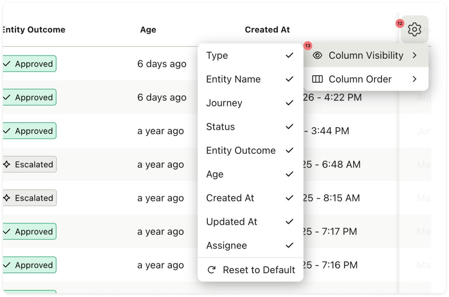Image resolution: width=449 pixels, height=297 pixels.
Task: Click the Age column header
Action: 148,30
